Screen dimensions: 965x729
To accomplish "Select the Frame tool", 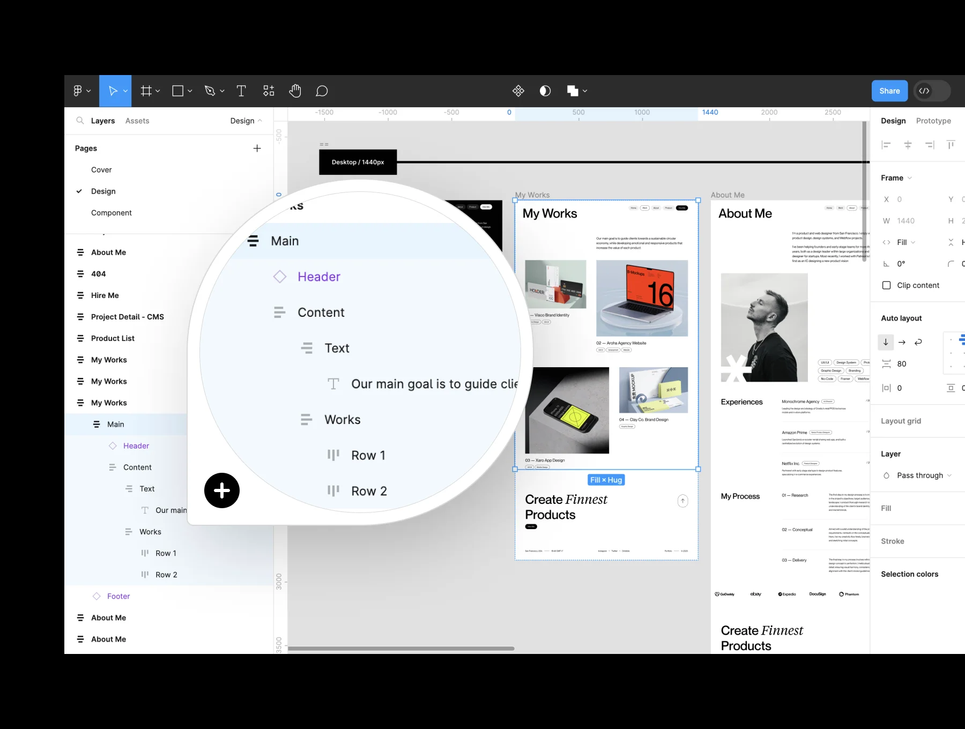I will tap(146, 91).
